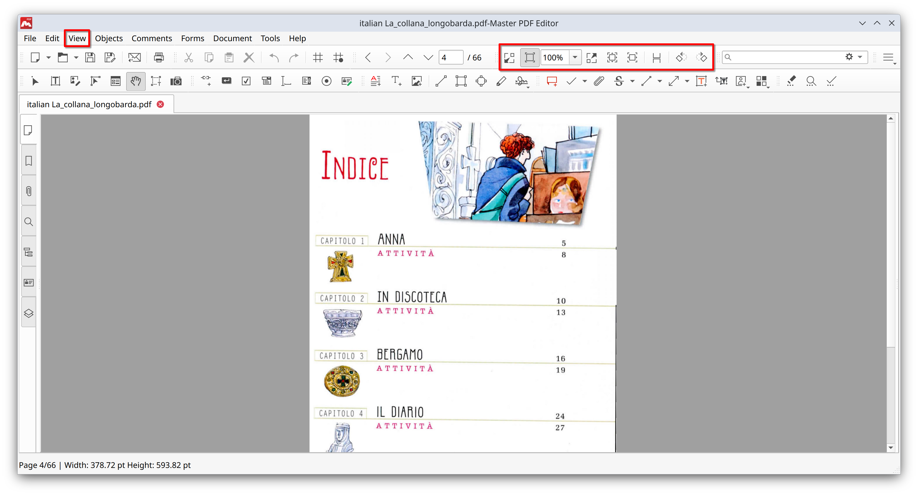918x495 pixels.
Task: Select the Edit Text tool
Action: (x=55, y=81)
